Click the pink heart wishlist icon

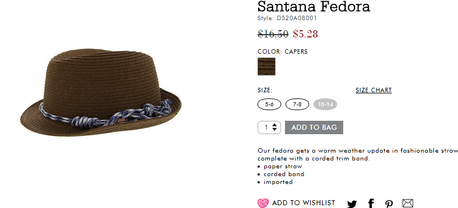click(263, 203)
